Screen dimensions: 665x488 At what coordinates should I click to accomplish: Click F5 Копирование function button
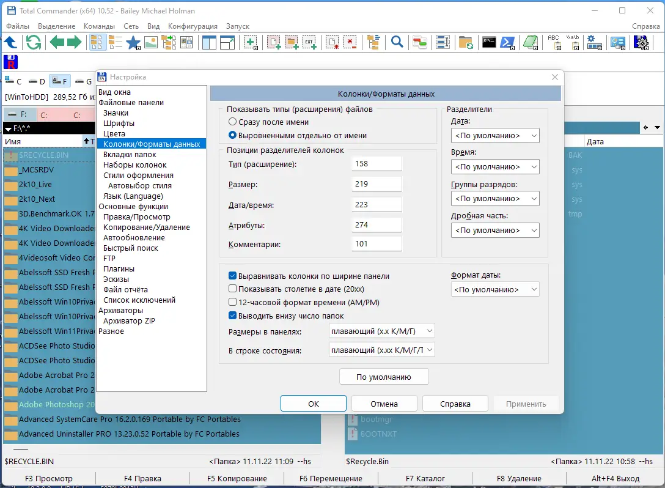pyautogui.click(x=237, y=478)
